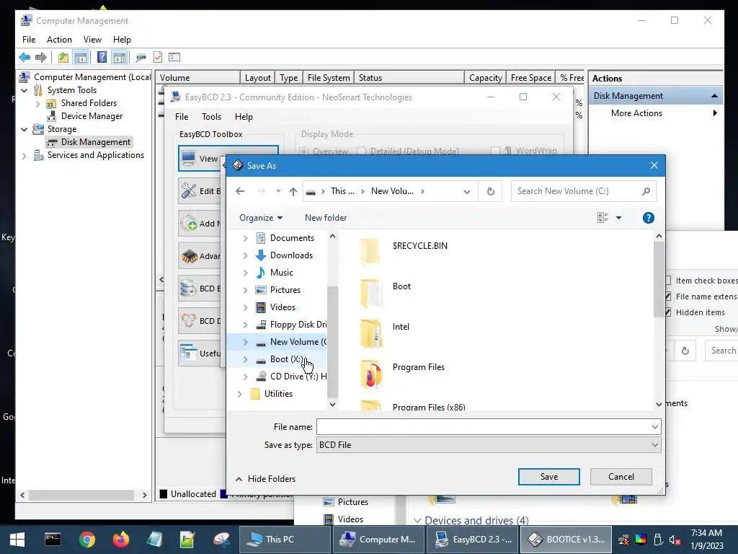Expand the Documents node in Save As tree
738x554 pixels.
245,238
